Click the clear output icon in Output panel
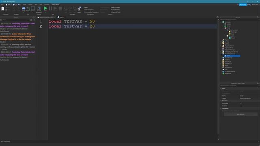This screenshot has width=260, height=146. tap(31, 20)
